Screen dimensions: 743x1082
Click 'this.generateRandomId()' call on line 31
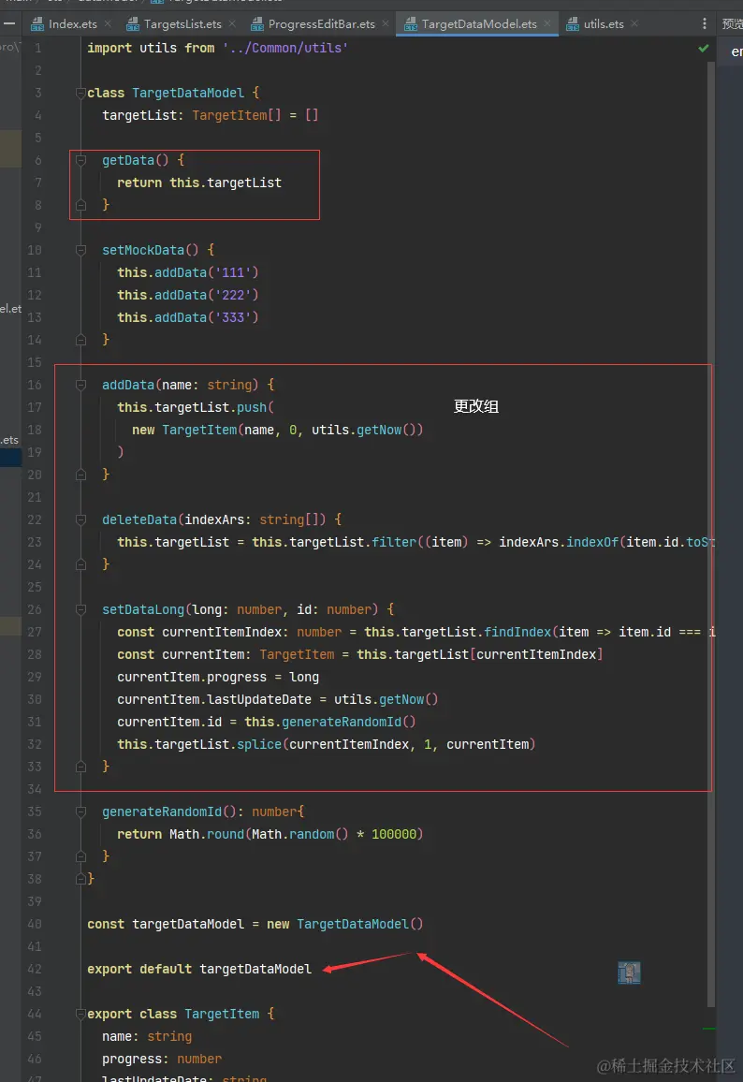click(x=329, y=722)
